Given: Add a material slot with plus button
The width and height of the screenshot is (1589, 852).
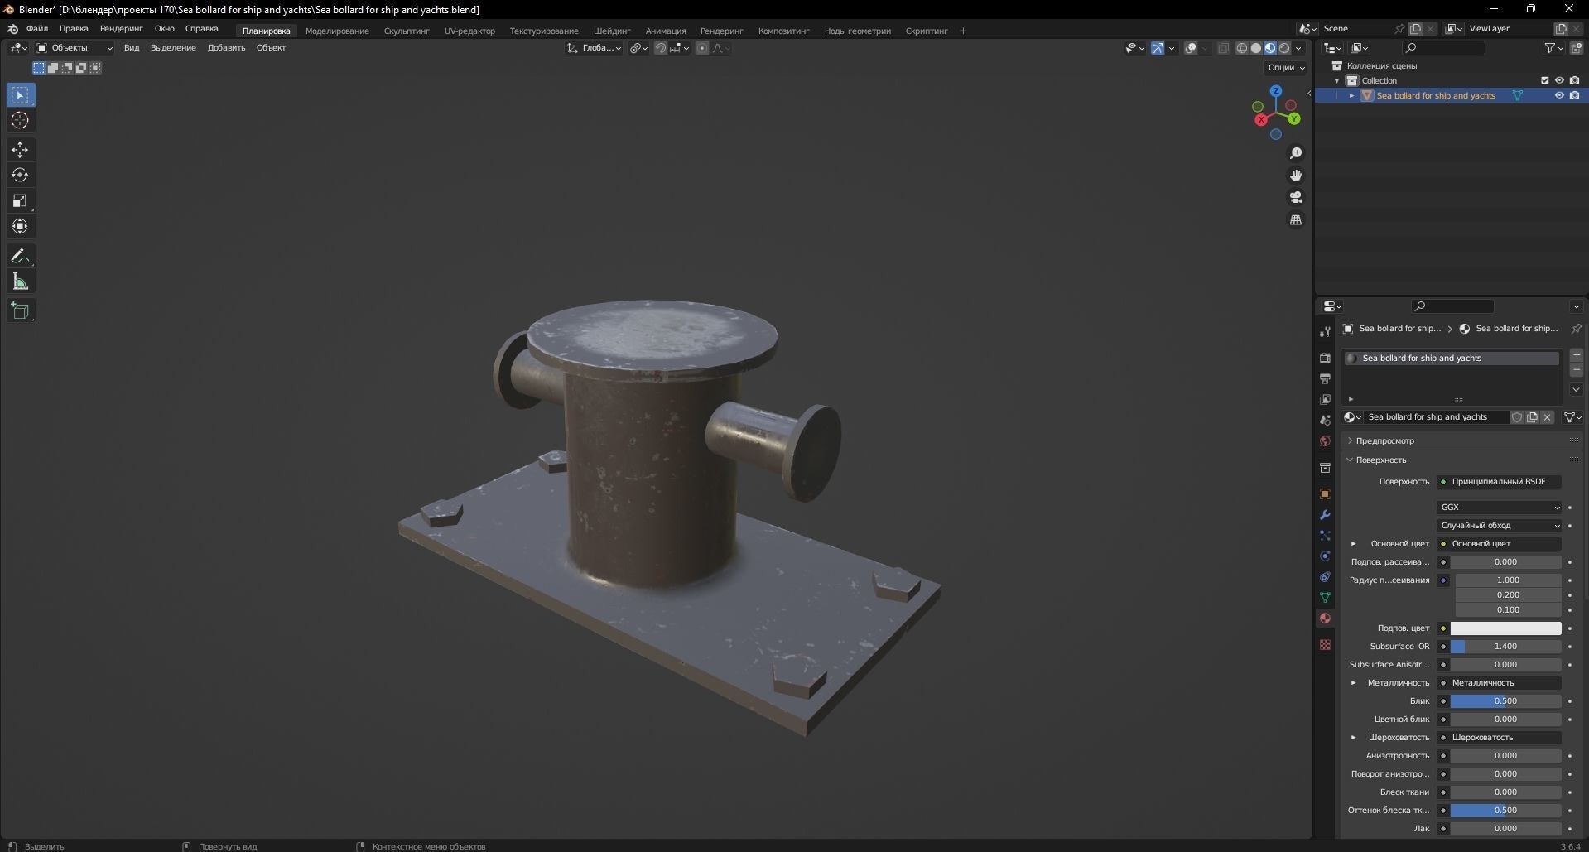Looking at the screenshot, I should coord(1577,355).
